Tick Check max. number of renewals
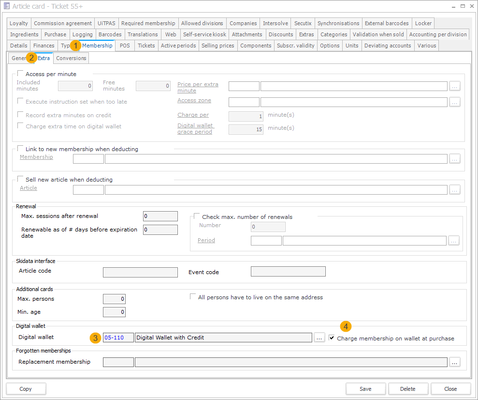 pyautogui.click(x=197, y=216)
